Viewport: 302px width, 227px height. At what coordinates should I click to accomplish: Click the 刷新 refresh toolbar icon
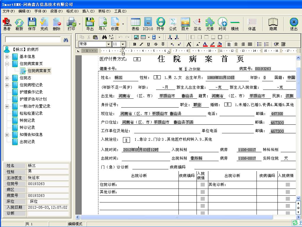click(19, 24)
